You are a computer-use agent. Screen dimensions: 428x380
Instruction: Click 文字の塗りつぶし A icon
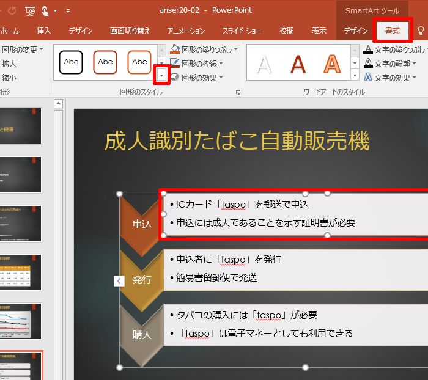tap(368, 49)
